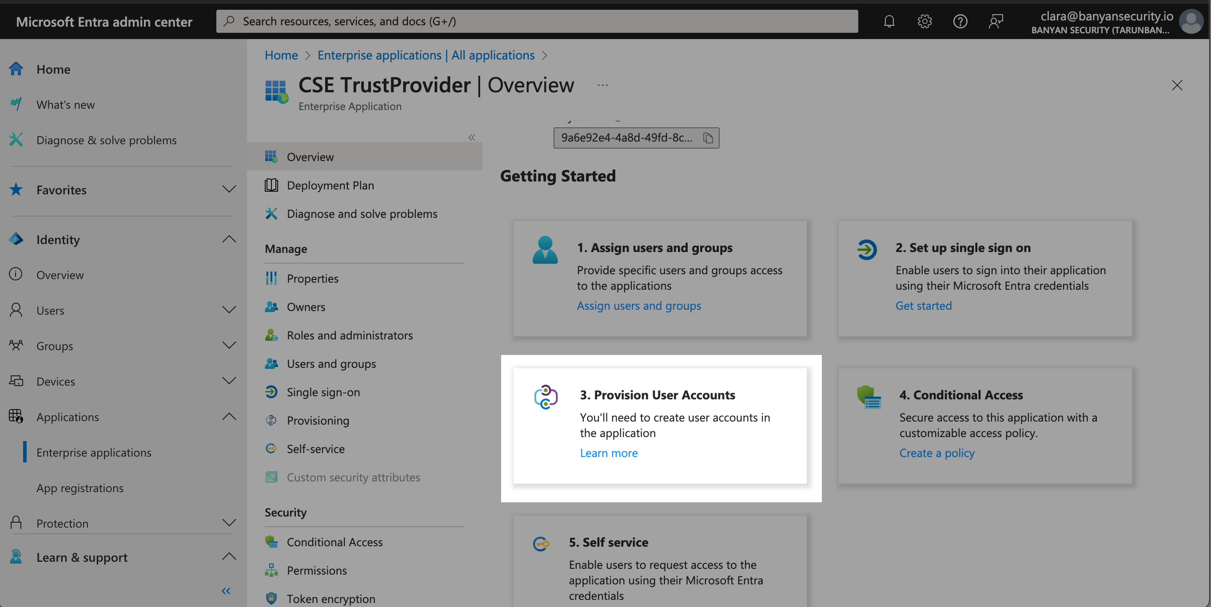Open the user account avatar
The height and width of the screenshot is (607, 1211).
point(1191,22)
